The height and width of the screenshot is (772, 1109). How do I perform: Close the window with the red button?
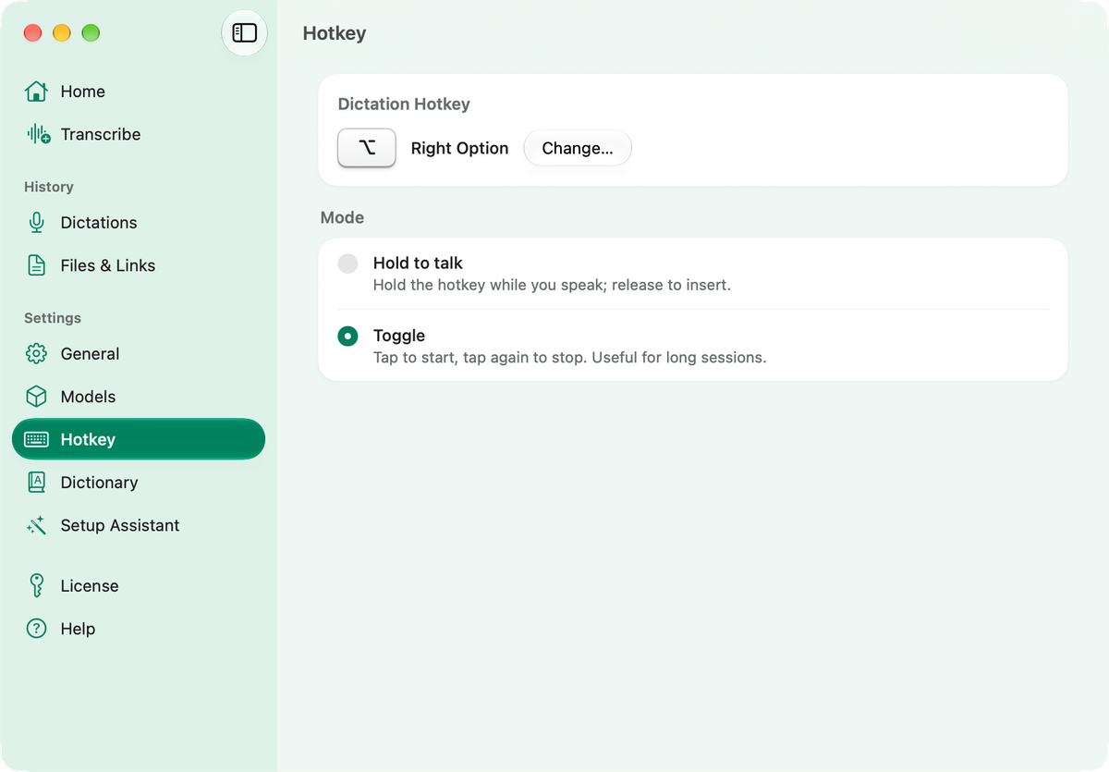(x=33, y=33)
